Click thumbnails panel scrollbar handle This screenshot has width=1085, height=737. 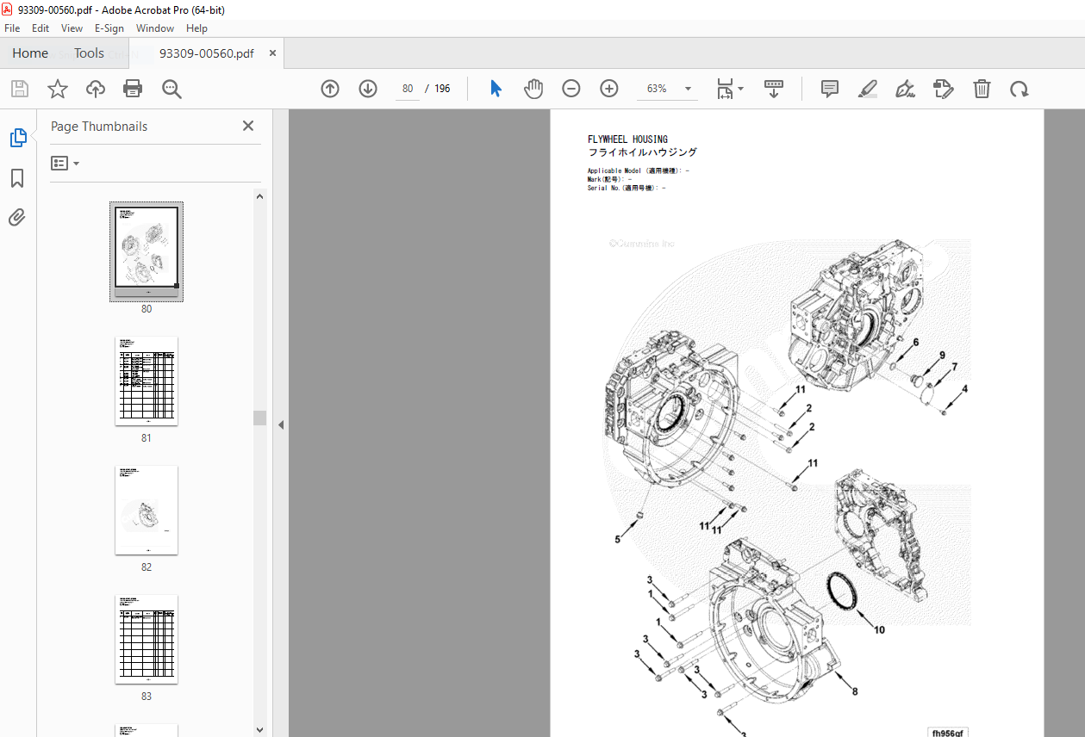pyautogui.click(x=259, y=418)
